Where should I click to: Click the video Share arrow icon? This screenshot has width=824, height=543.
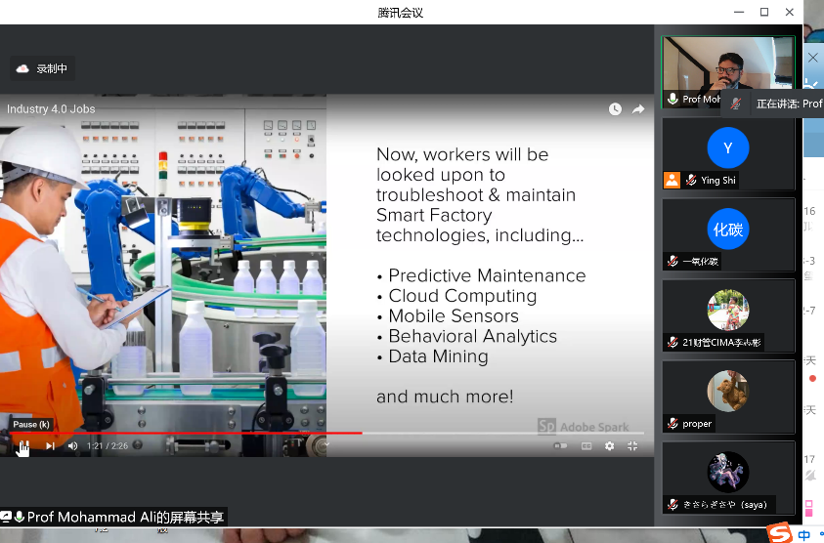[638, 109]
